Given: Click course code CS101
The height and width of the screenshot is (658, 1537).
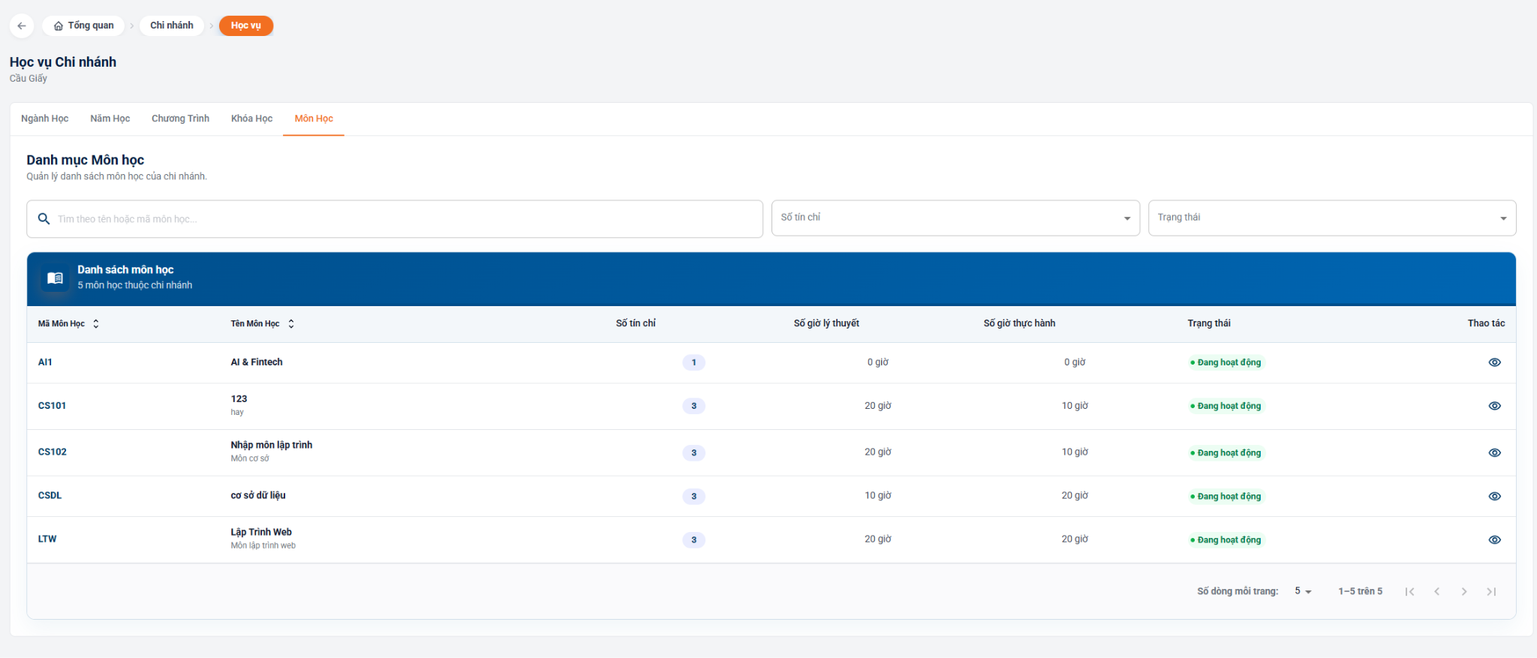Looking at the screenshot, I should point(53,406).
